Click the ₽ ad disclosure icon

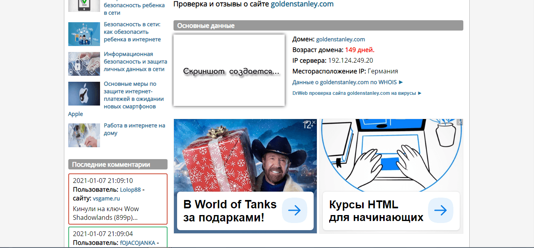(x=307, y=121)
